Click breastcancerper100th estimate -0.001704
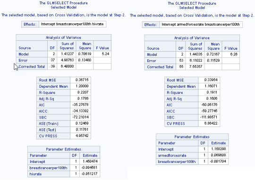This screenshot has height=180, width=255. click(x=218, y=162)
